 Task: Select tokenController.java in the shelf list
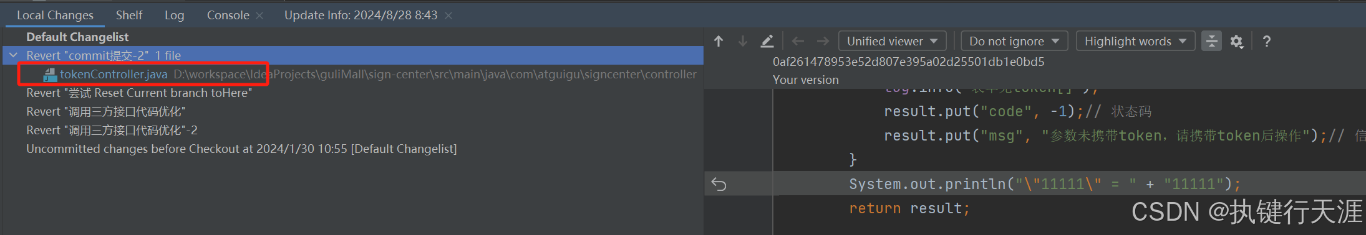pos(114,74)
